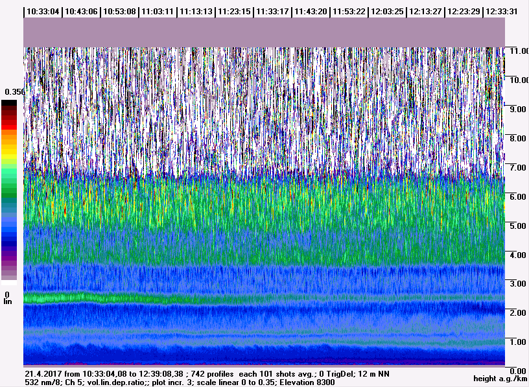The height and width of the screenshot is (387, 529).
Task: Click the 12:13:27 time label
Action: 425,12
